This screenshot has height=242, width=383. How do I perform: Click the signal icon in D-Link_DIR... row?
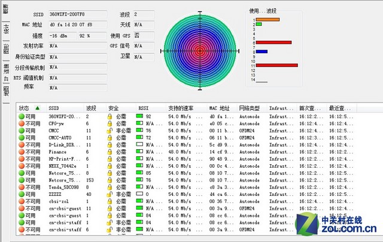click(x=139, y=144)
